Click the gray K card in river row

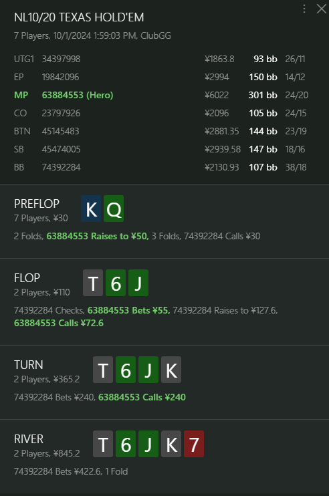pos(171,444)
